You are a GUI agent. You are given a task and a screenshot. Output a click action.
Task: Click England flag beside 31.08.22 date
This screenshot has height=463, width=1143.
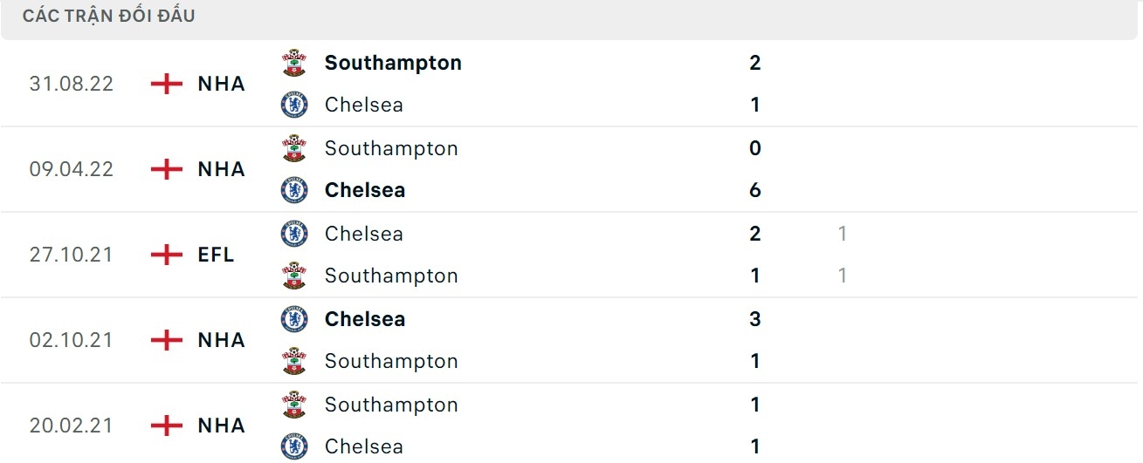point(166,84)
